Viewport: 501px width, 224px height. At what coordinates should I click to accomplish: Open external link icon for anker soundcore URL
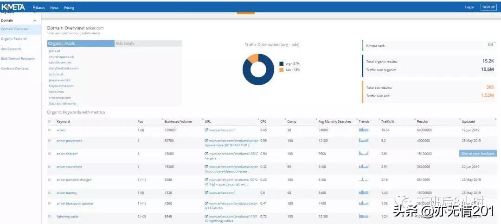tap(206, 167)
